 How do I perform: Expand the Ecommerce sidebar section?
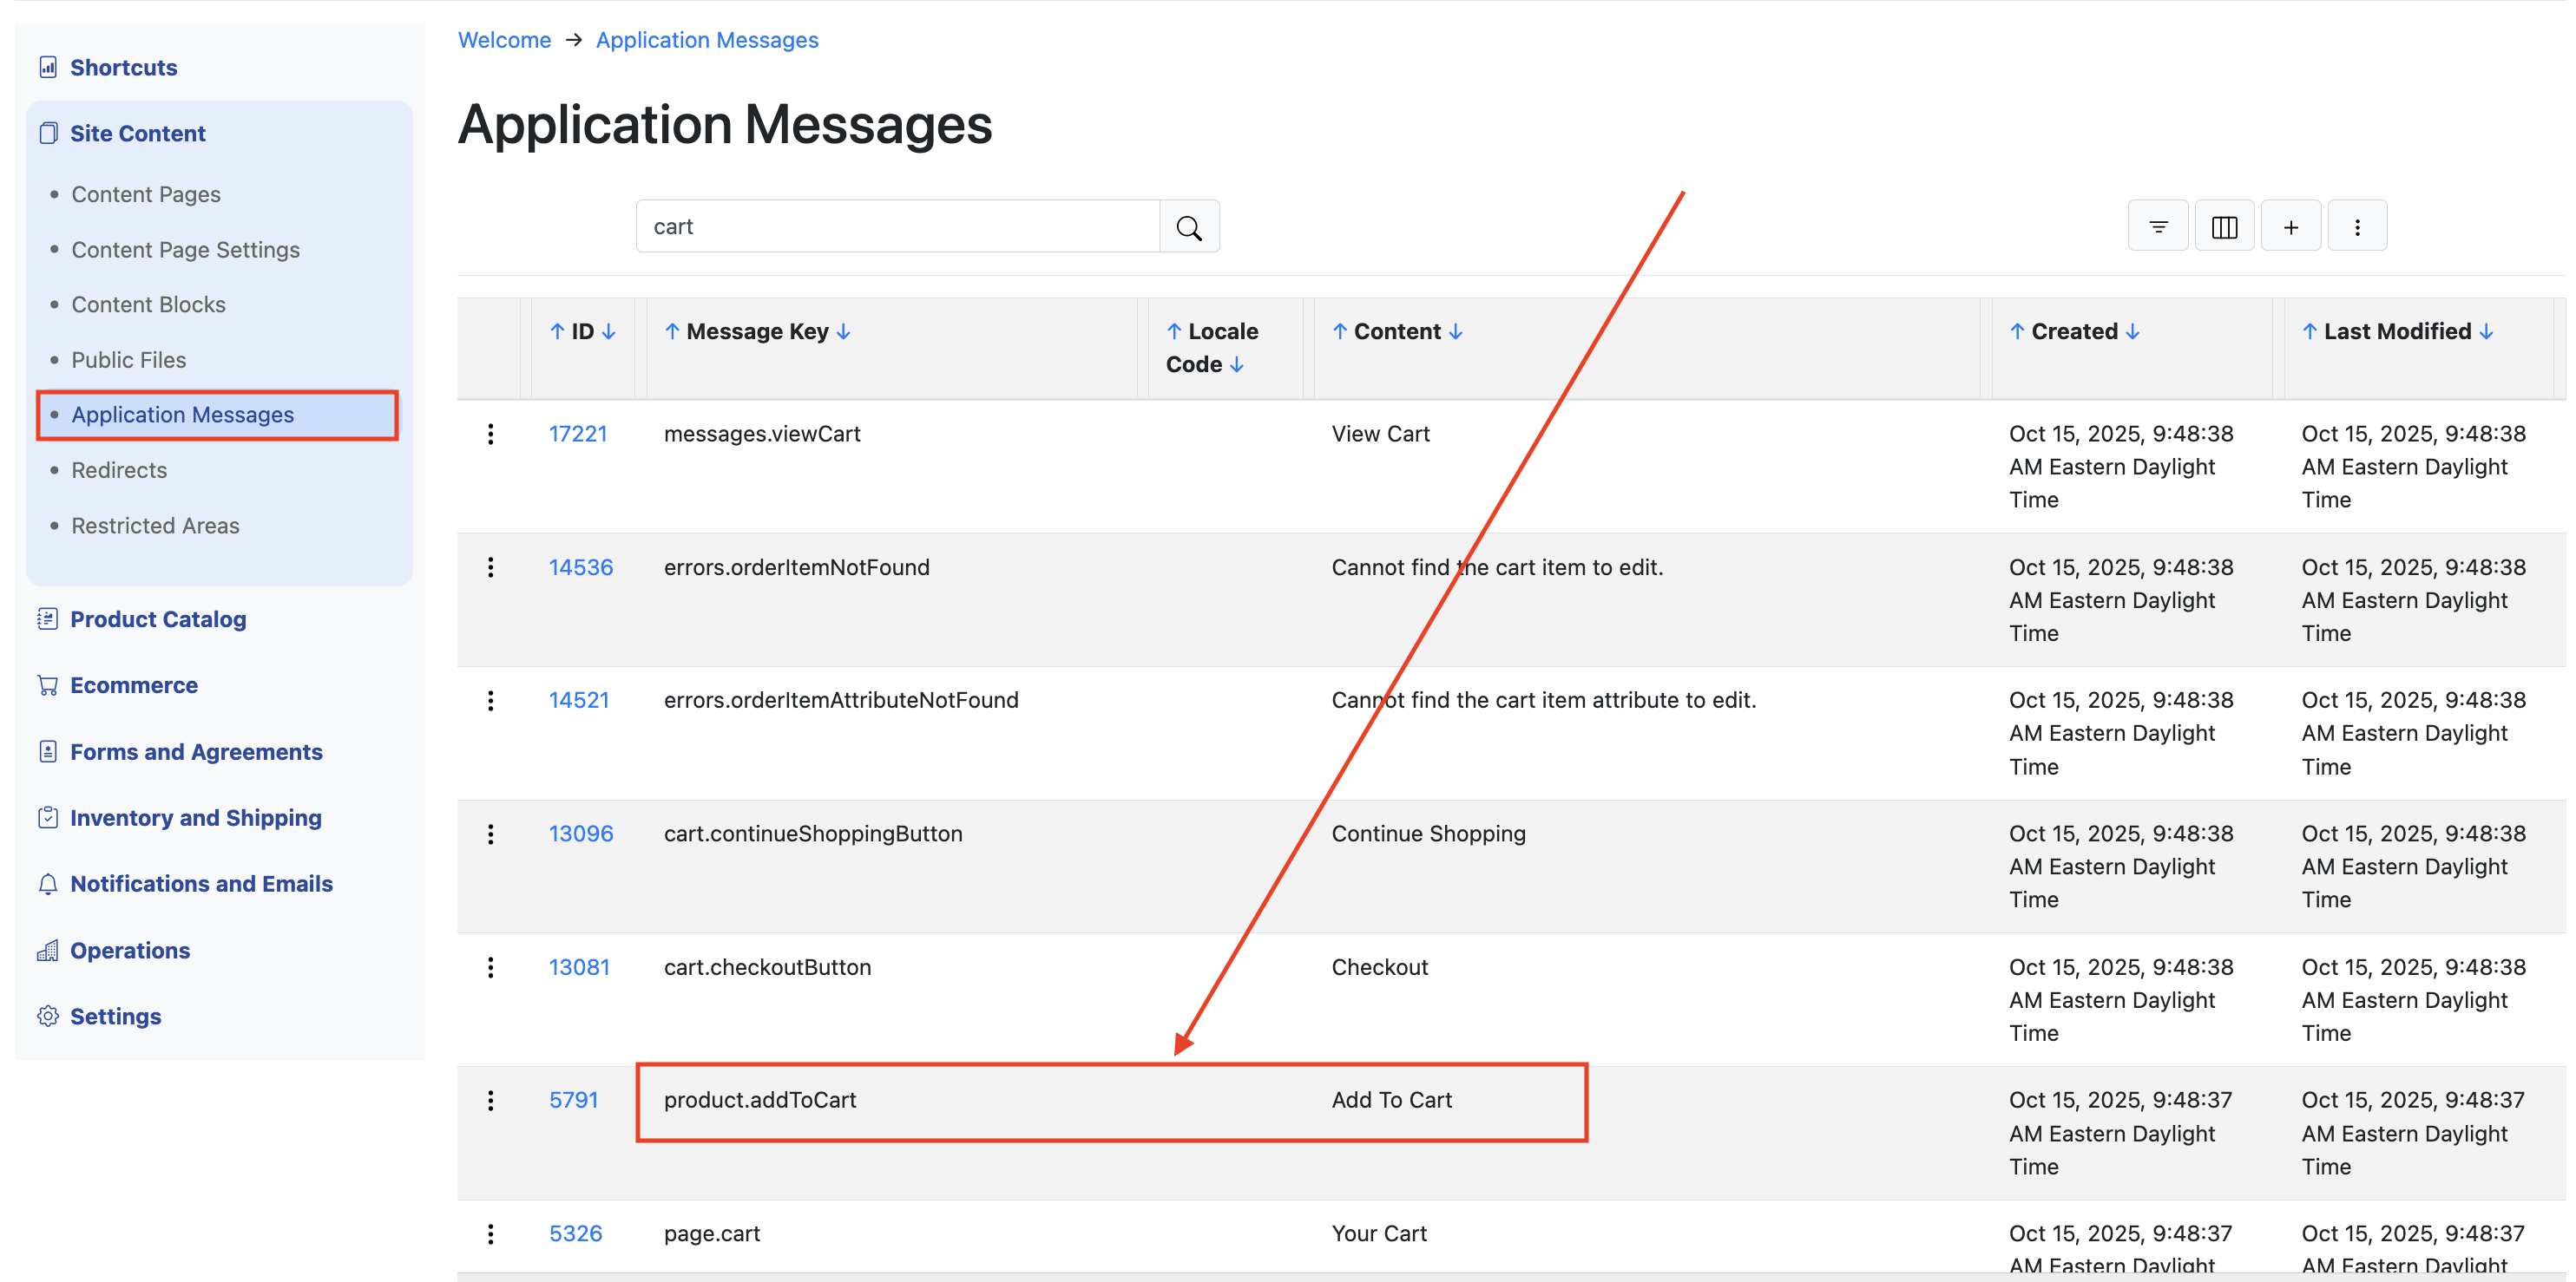[133, 684]
